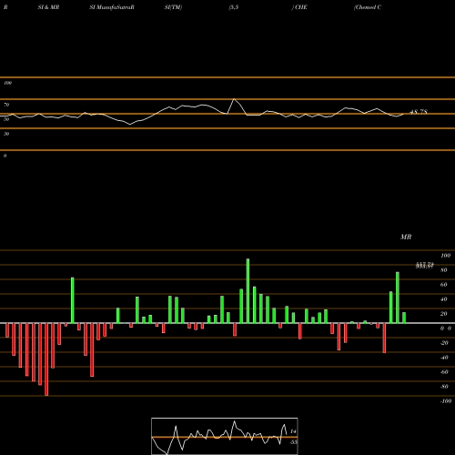Click the '(Chemed C' company name text
This screenshot has width=455, height=455.
(x=368, y=7)
